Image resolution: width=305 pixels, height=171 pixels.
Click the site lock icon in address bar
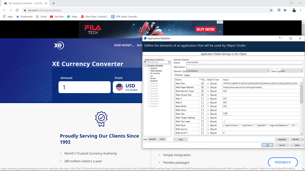click(x=25, y=10)
